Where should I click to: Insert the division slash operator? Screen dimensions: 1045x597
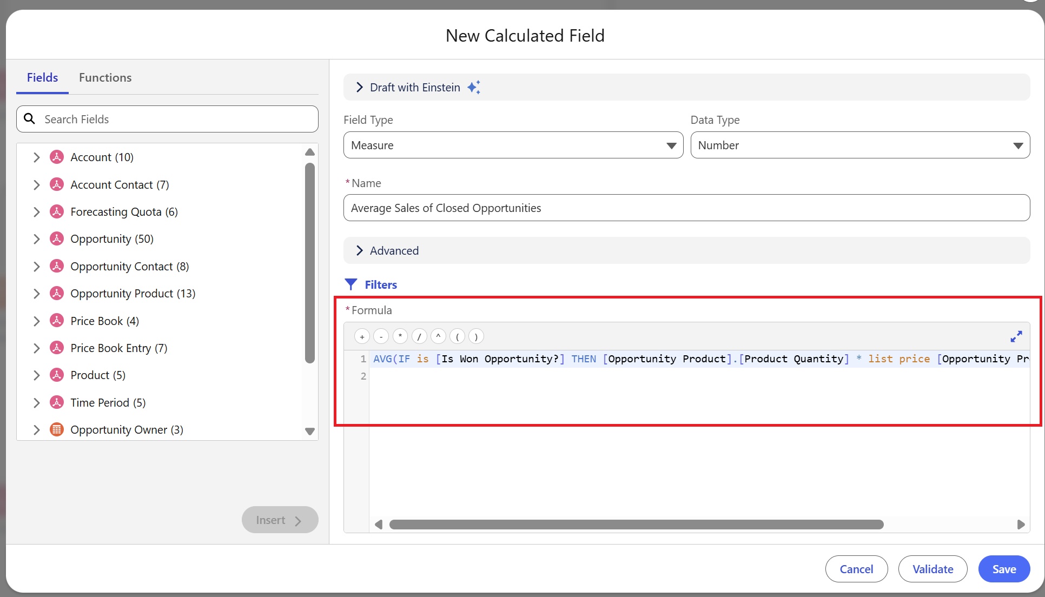[419, 337]
